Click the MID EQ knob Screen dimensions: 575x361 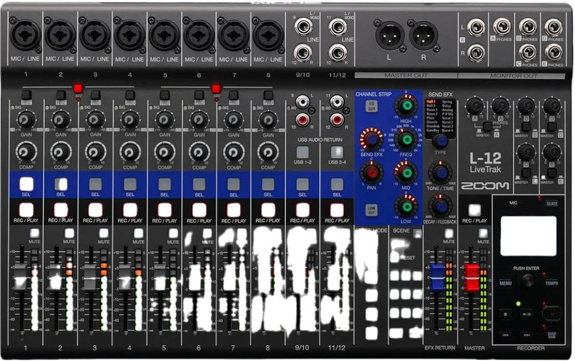click(406, 172)
